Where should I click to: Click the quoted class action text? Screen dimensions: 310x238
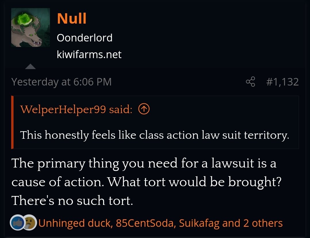tap(154, 135)
